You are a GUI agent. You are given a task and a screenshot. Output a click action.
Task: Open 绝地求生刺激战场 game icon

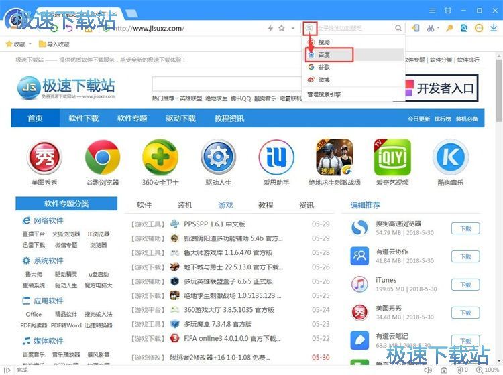334,157
